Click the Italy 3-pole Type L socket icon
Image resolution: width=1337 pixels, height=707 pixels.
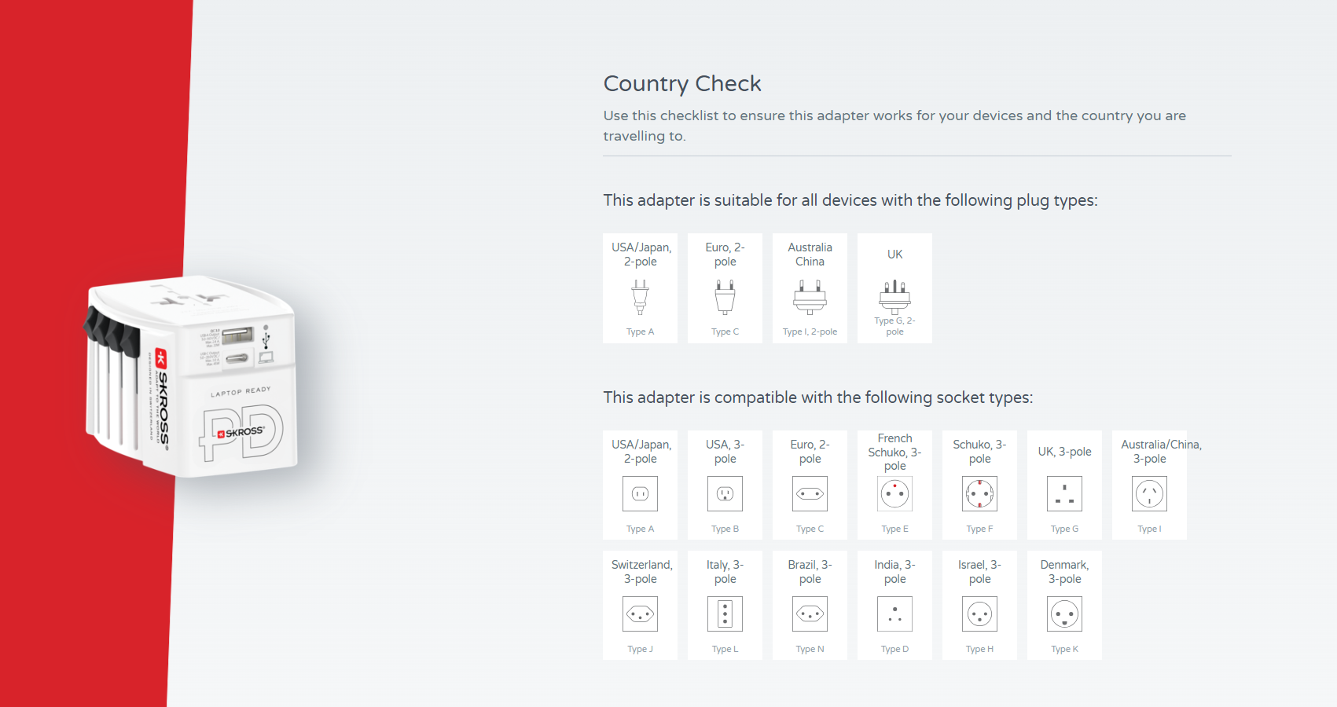click(x=725, y=614)
